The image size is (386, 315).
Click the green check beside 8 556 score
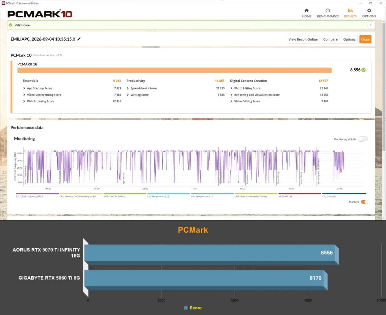[x=363, y=70]
